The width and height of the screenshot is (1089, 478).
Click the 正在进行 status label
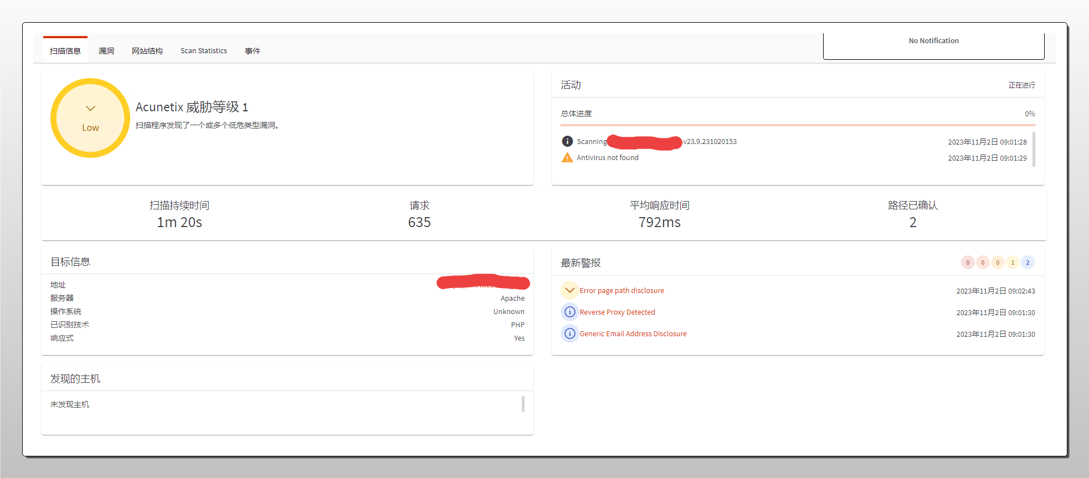[x=1021, y=85]
